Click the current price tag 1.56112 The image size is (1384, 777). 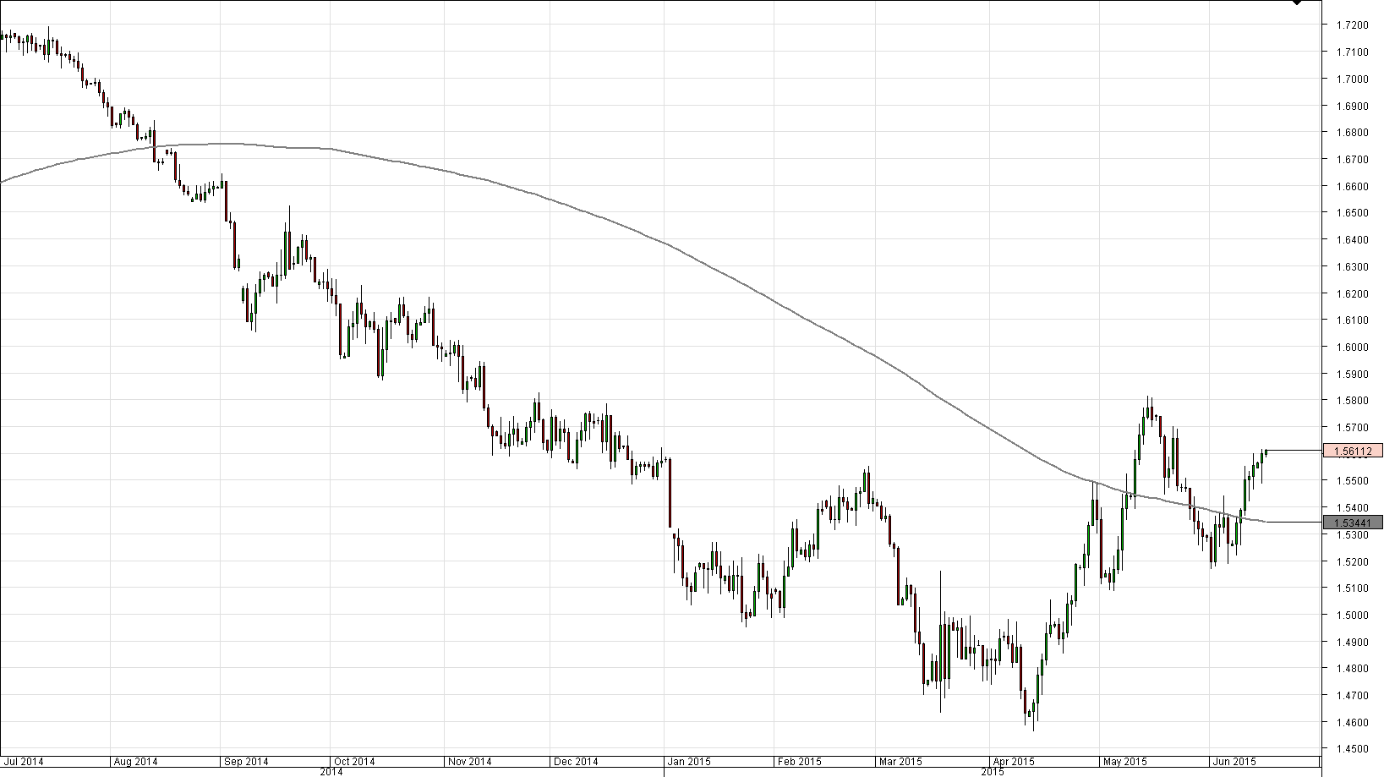[1353, 451]
